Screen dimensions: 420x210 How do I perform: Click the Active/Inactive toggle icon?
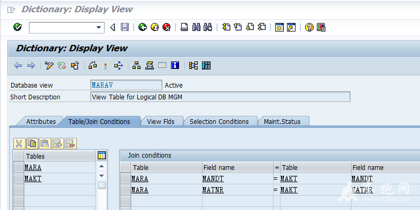click(x=62, y=65)
